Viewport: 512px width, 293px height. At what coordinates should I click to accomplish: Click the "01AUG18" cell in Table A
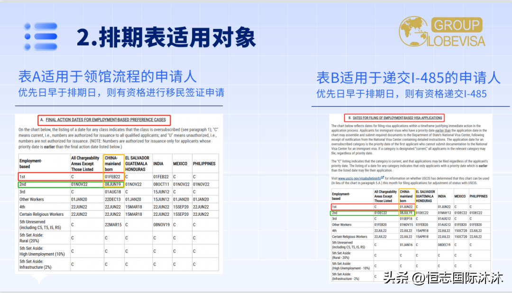pos(113,192)
